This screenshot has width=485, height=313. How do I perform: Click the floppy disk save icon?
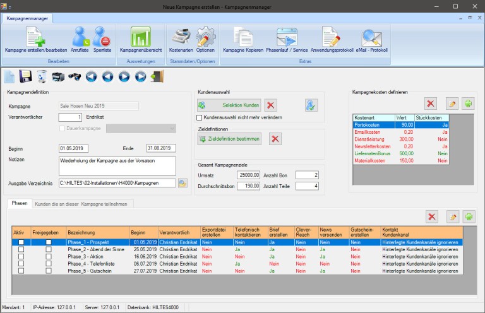click(26, 77)
